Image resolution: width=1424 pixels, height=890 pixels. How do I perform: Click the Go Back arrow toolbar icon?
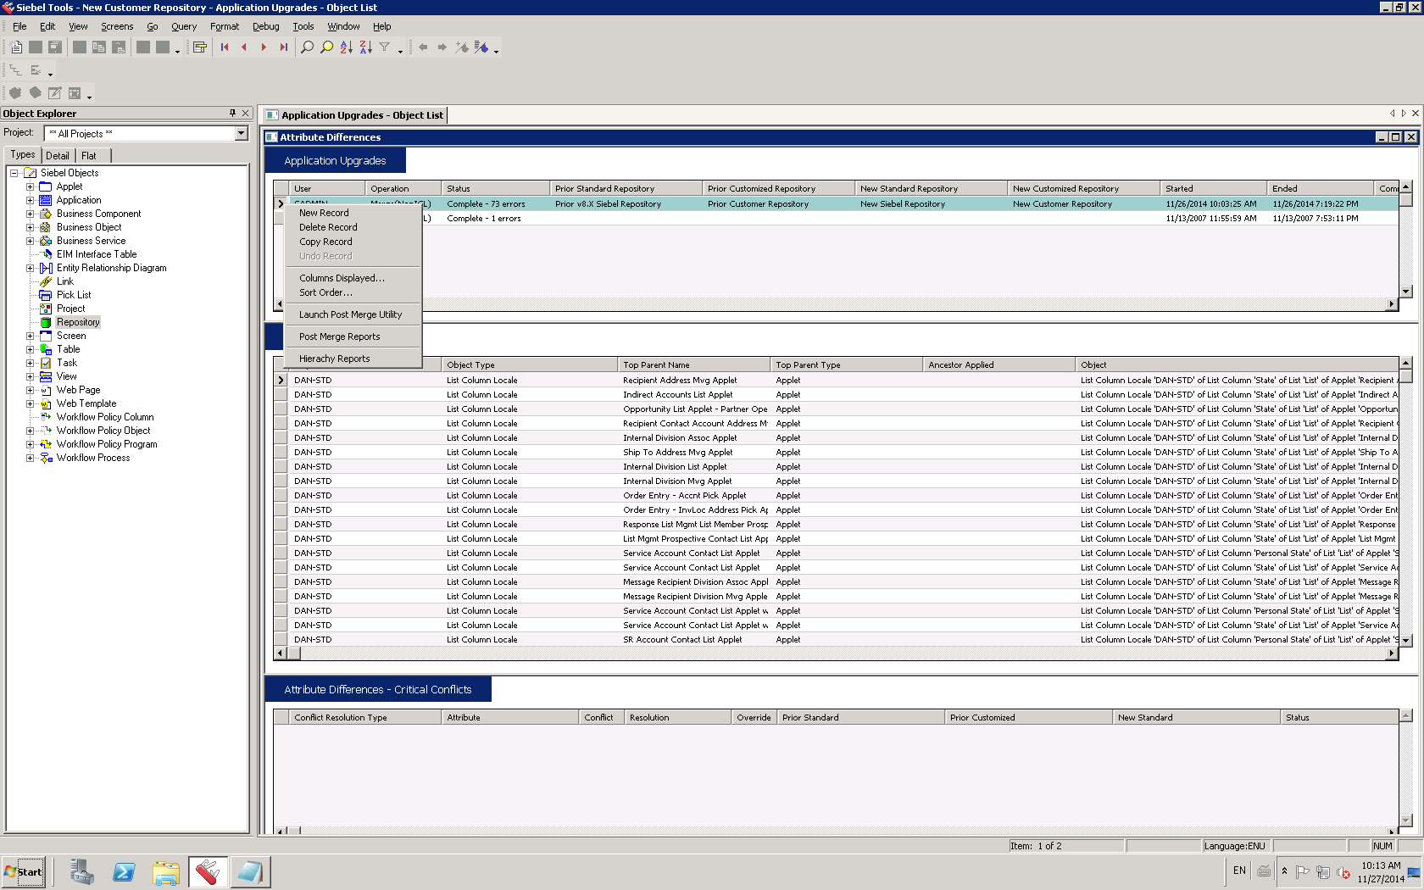click(423, 47)
